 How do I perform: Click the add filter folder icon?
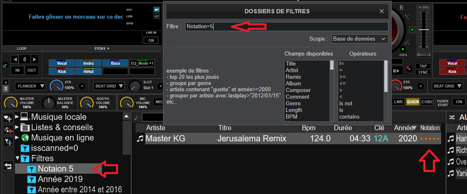pyautogui.click(x=7, y=142)
